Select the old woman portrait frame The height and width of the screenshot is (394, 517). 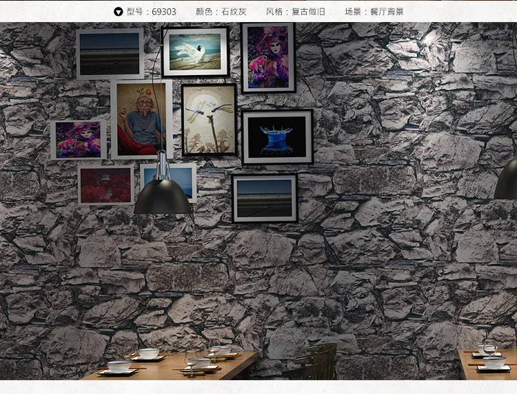[x=142, y=120]
